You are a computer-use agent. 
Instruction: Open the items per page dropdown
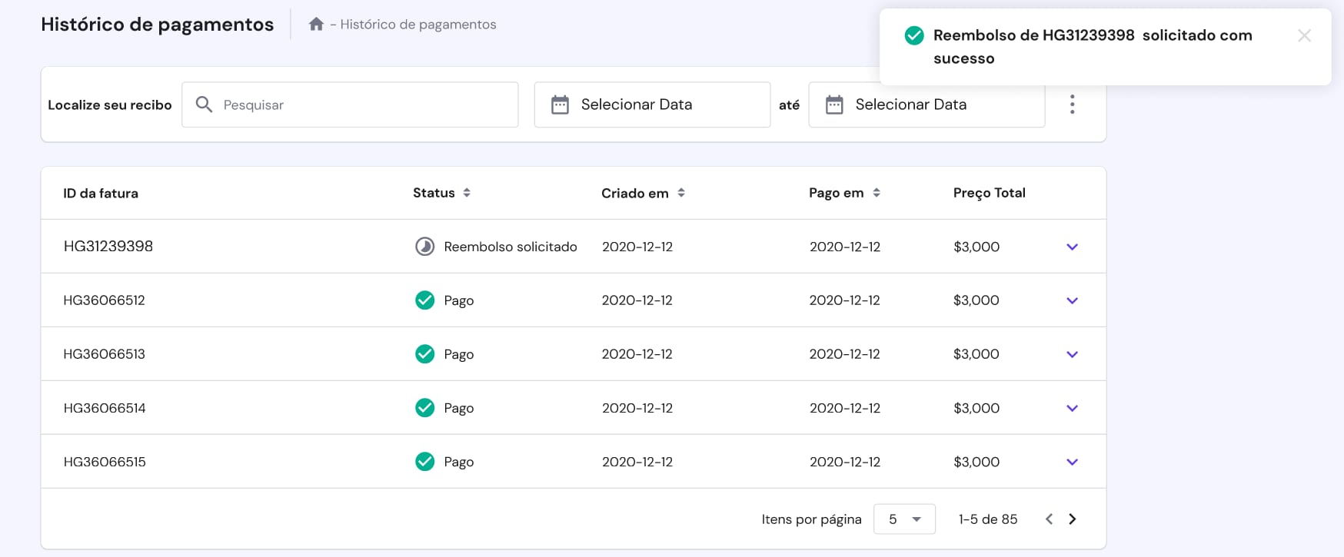point(904,519)
